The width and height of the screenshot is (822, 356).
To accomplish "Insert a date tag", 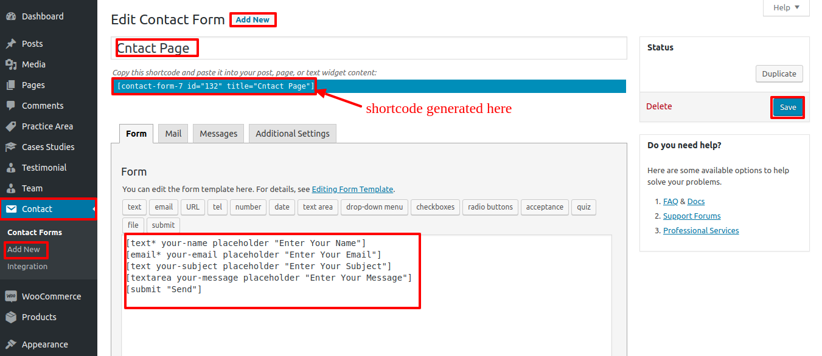I will pyautogui.click(x=282, y=207).
